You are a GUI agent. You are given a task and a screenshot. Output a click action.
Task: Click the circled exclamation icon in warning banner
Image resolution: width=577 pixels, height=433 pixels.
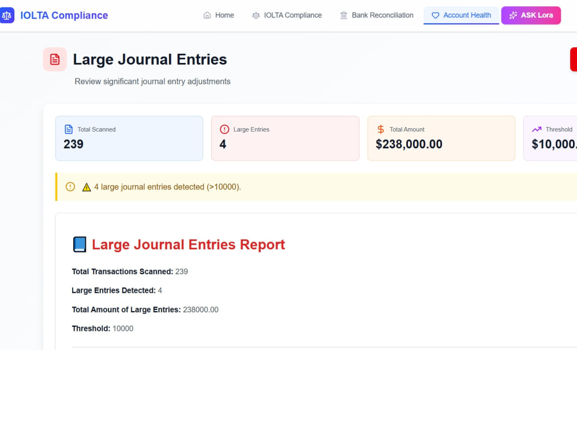tap(70, 186)
